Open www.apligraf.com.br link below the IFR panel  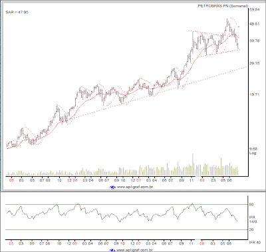pos(135,250)
